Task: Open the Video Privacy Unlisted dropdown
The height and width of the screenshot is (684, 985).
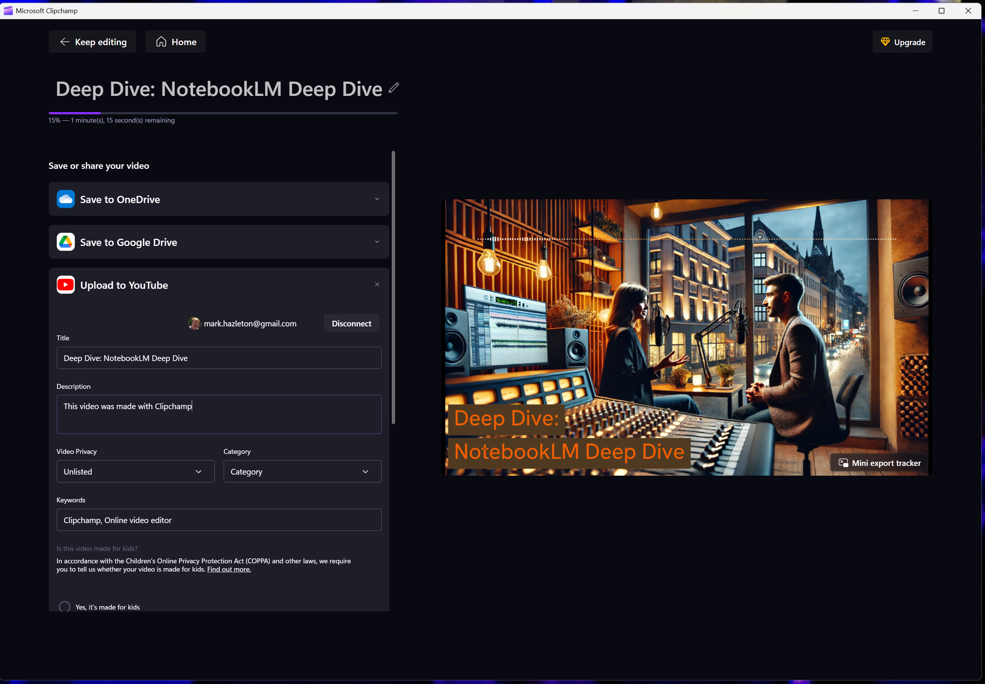Action: coord(135,472)
